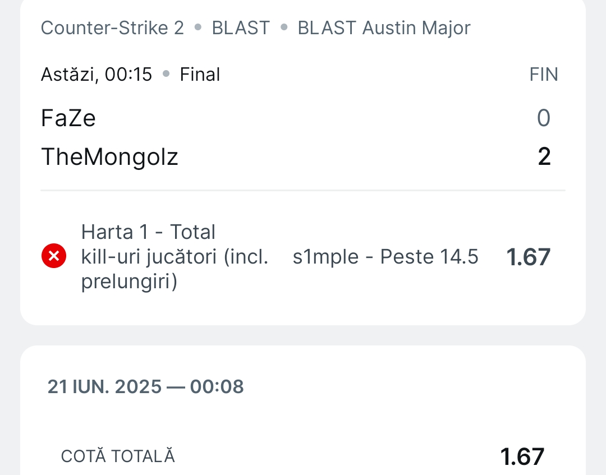Click the dot separator before BLAST Austin Major
Screen dimensions: 606x475
pos(284,27)
